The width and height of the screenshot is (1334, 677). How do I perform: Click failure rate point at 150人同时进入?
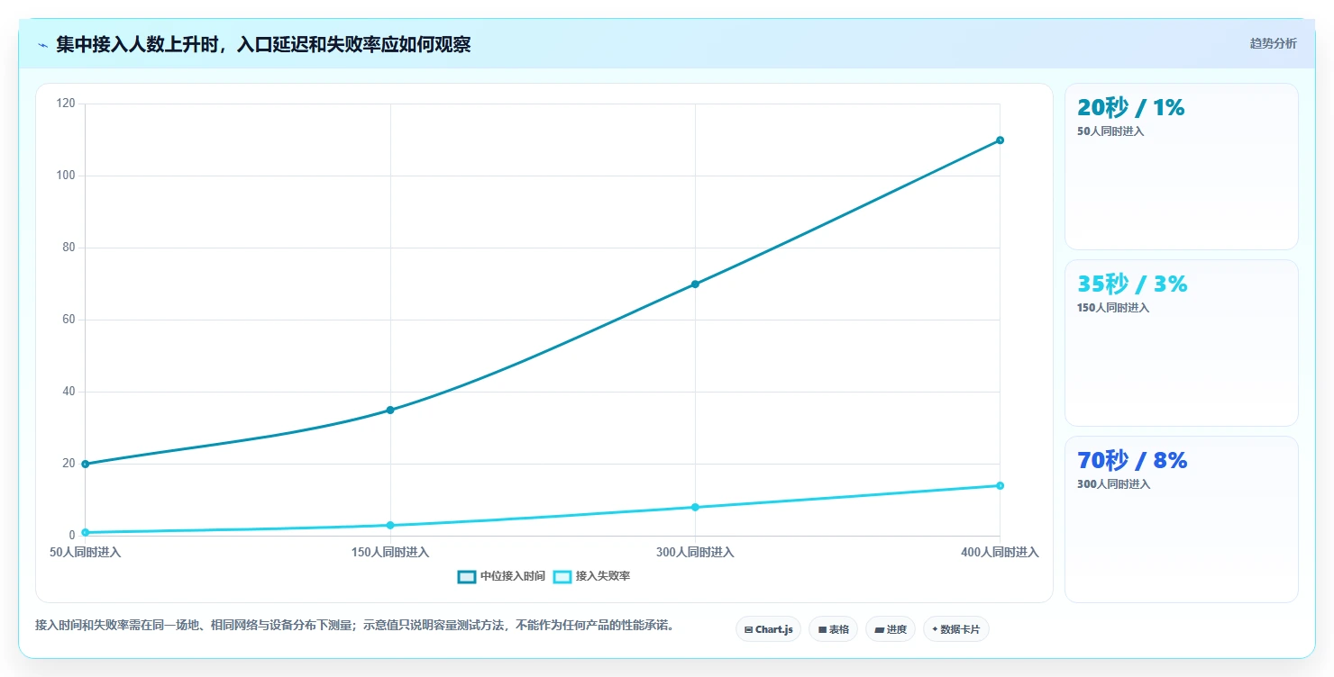(390, 525)
